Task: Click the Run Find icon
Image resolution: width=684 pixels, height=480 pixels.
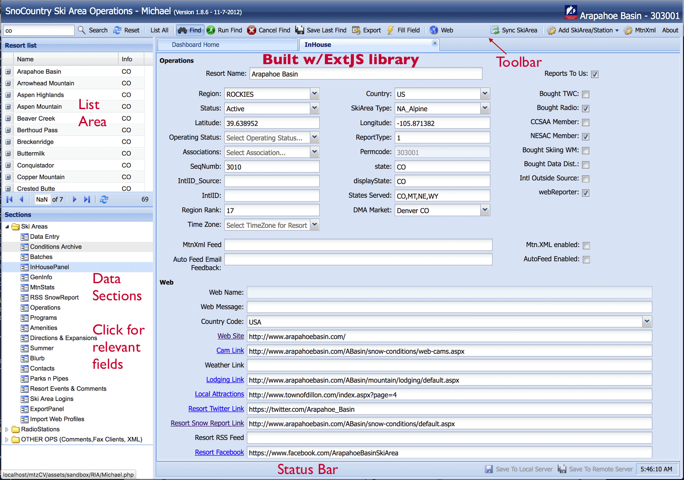Action: click(x=211, y=30)
